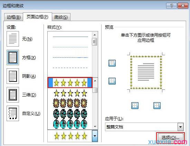Click the 无(N) label
This screenshot has width=190, height=146.
(x=27, y=39)
